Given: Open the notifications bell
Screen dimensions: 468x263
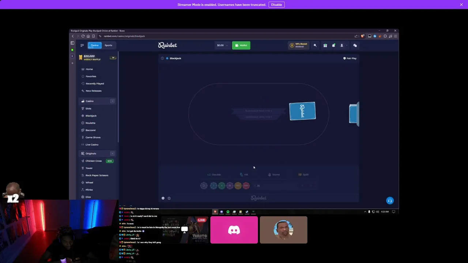Looking at the screenshot, I should coord(333,45).
